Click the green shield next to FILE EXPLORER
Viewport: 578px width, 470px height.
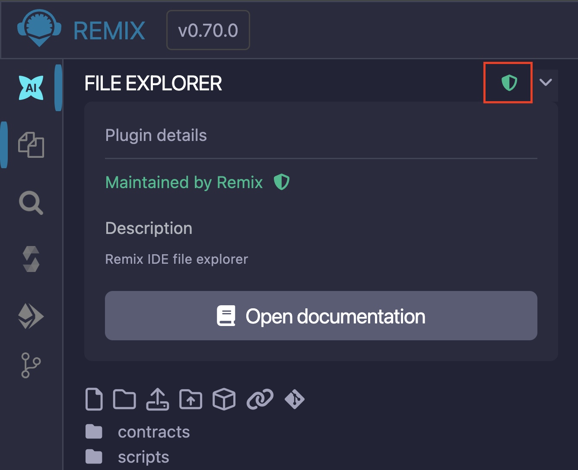[x=509, y=82]
